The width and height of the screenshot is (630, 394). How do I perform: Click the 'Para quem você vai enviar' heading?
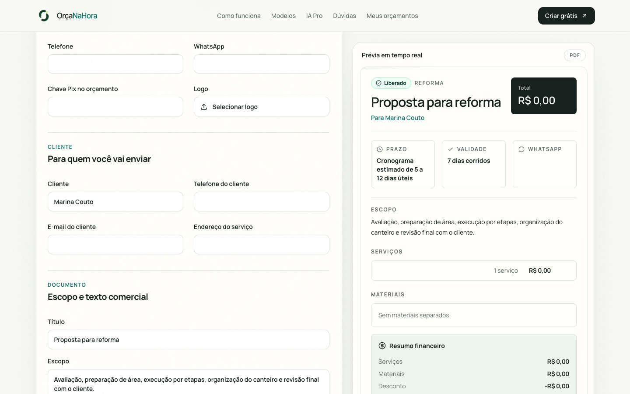click(99, 159)
